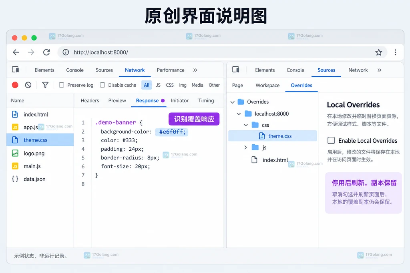Click the http://localhost:8000/ address field
Image resolution: width=410 pixels, height=273 pixels.
point(222,52)
